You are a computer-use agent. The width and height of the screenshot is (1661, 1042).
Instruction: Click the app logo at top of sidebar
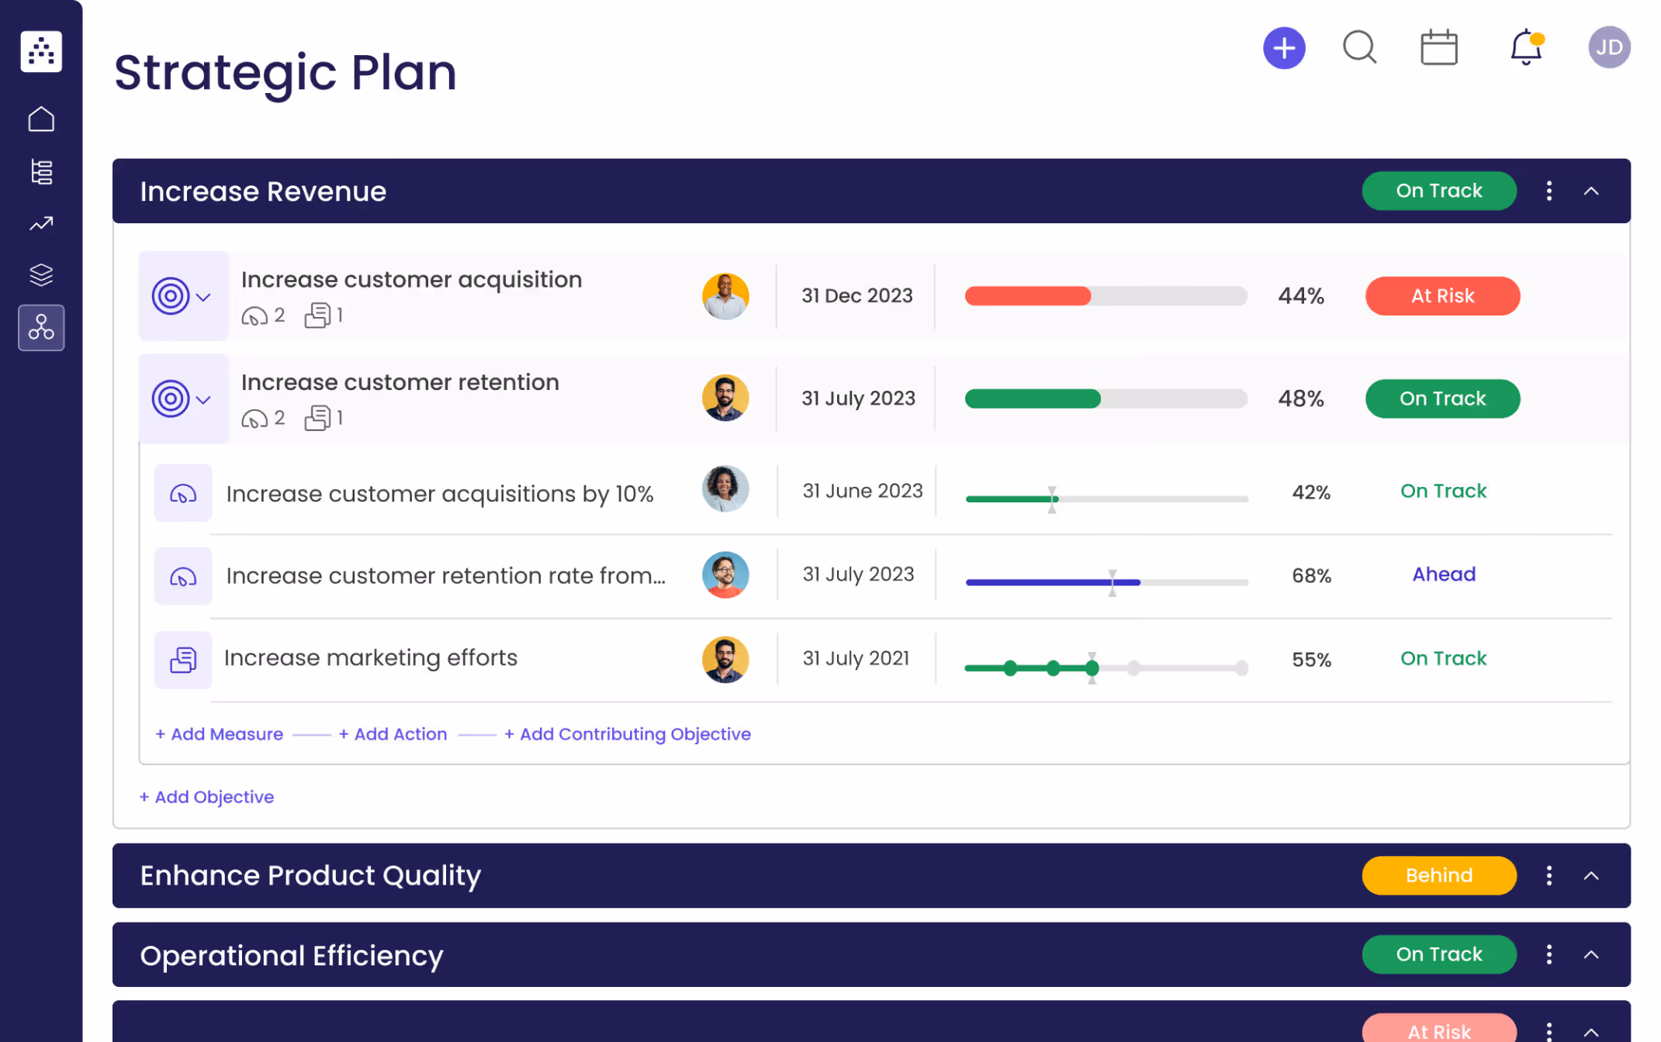pyautogui.click(x=40, y=50)
